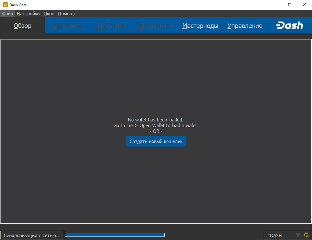Screen dimensions: 312x240
Task: Open the Файл menu
Action: [8, 14]
